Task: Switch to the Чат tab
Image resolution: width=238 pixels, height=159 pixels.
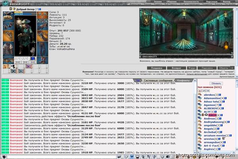Action: click(x=138, y=80)
